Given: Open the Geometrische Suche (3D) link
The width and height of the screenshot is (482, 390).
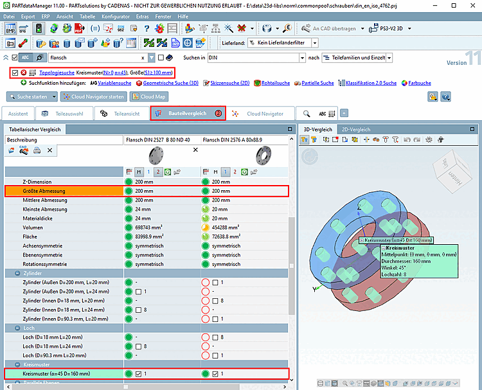Looking at the screenshot, I should [x=170, y=83].
